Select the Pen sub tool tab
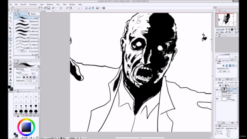 [20, 14]
